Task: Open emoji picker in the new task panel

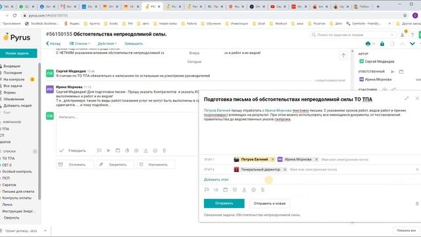Action: coord(253,190)
